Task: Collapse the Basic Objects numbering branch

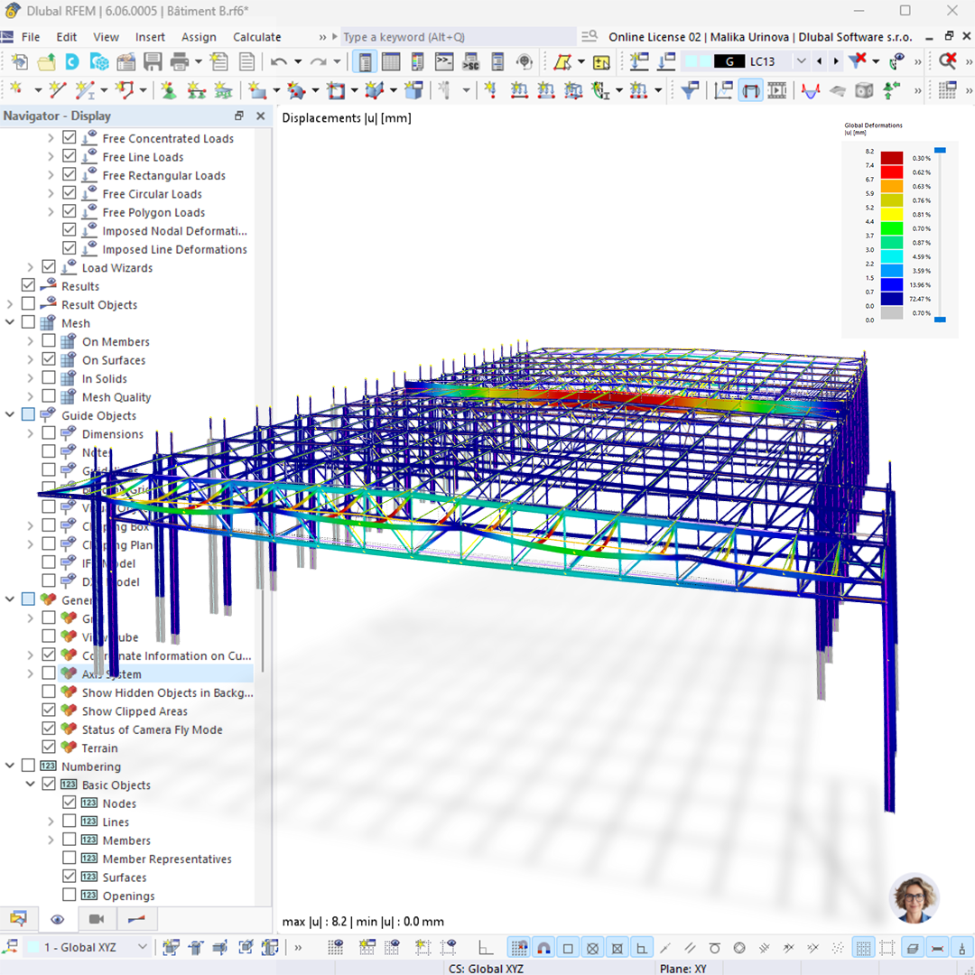Action: (x=30, y=784)
